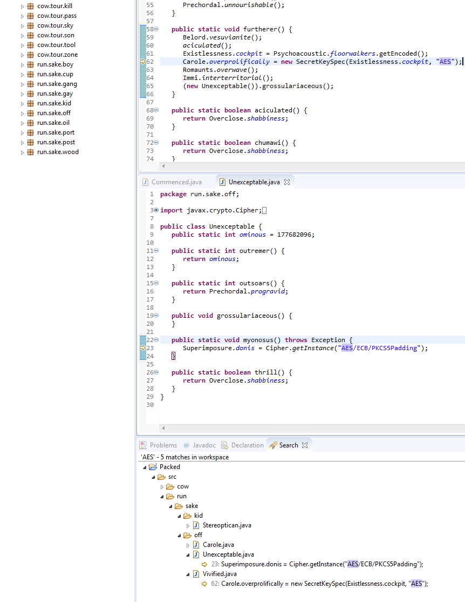
Task: Switch to the Commenced.java editor tab
Action: point(172,182)
